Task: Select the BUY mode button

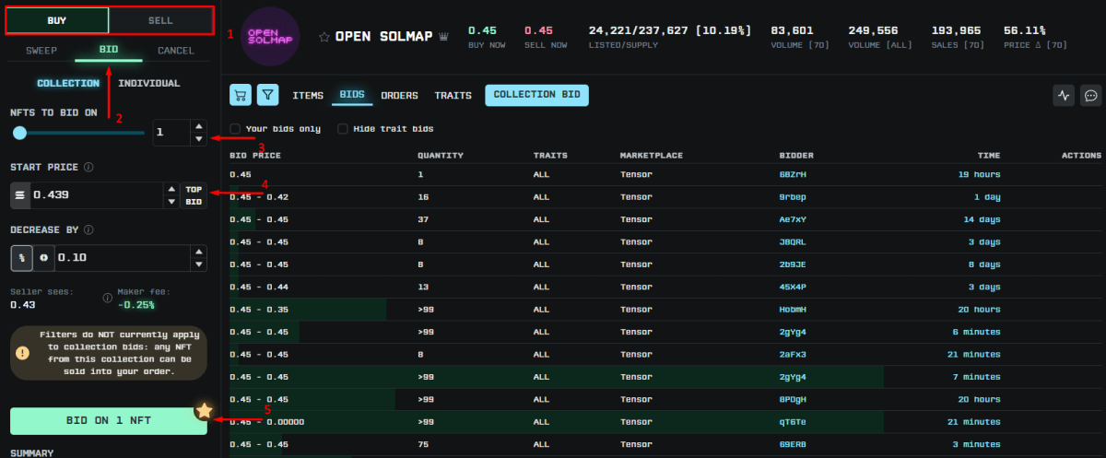Action: [57, 20]
